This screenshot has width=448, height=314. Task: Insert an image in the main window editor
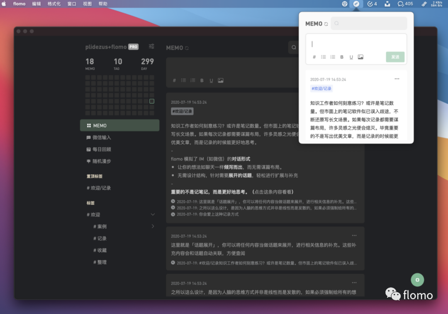coord(221,80)
